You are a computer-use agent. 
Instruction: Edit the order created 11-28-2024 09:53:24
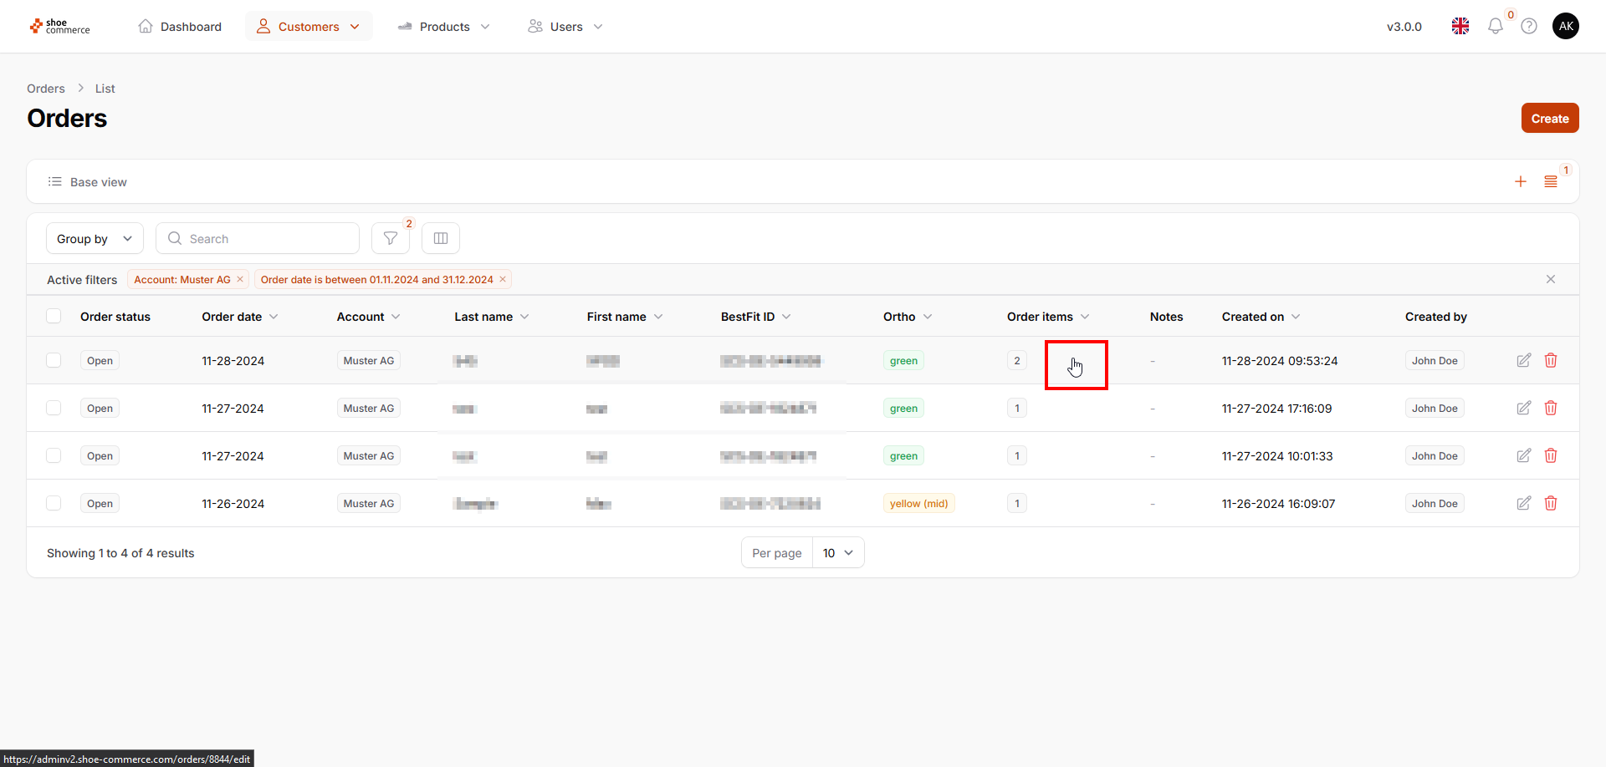point(1524,361)
